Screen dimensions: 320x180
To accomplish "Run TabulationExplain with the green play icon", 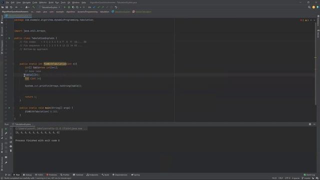I will [64, 7].
